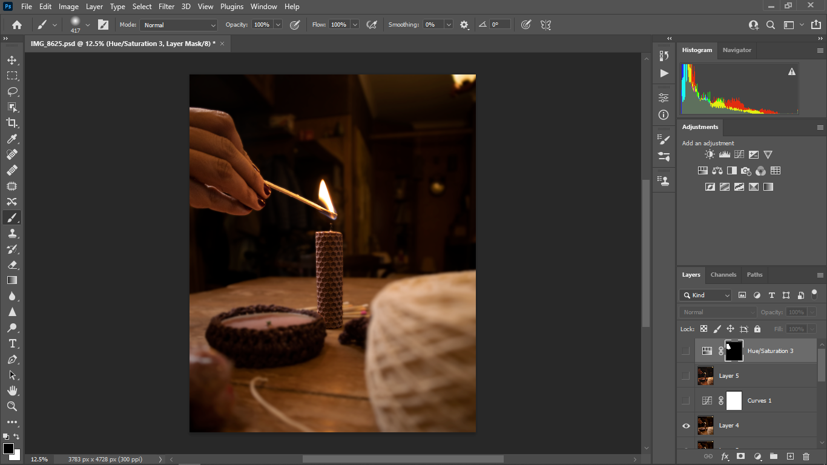Image resolution: width=827 pixels, height=465 pixels.
Task: Enable airbrush-style build-up effects
Action: [372, 25]
